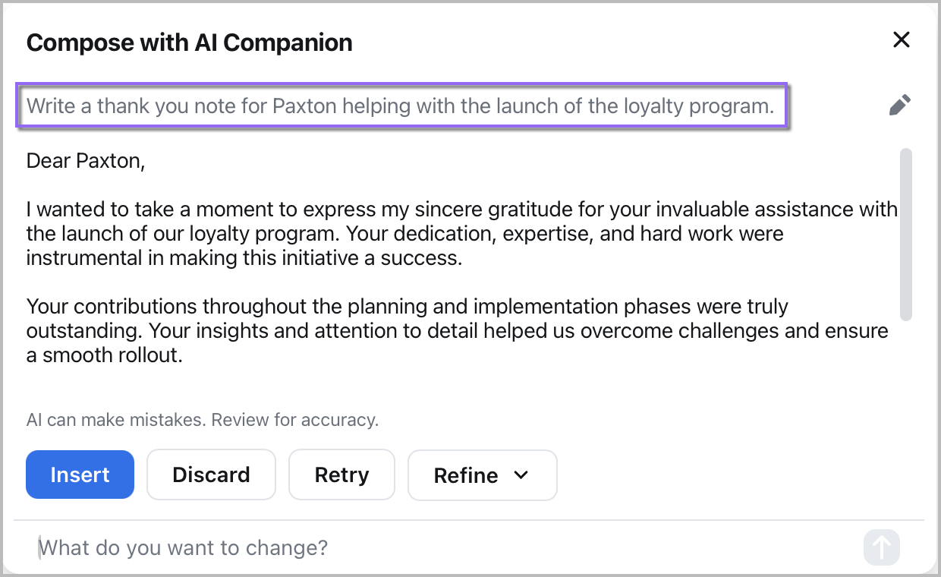Image resolution: width=941 pixels, height=577 pixels.
Task: Insert the generated thank-you note
Action: (80, 475)
